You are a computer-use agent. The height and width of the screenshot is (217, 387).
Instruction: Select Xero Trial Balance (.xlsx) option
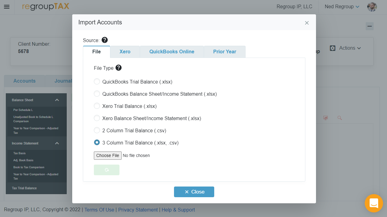[97, 106]
